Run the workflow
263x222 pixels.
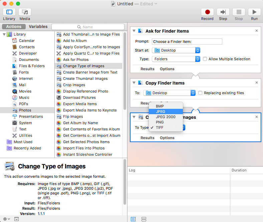(x=254, y=12)
